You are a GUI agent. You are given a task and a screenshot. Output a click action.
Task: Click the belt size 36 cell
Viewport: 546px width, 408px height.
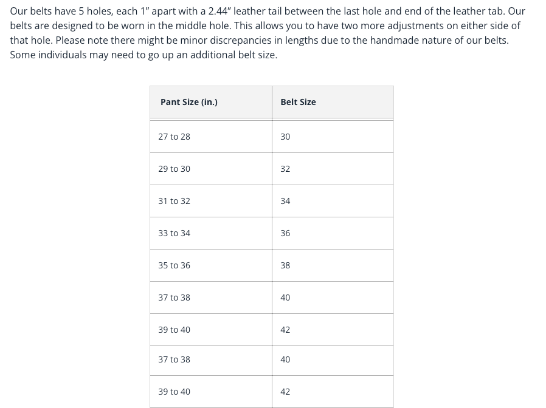coord(333,233)
